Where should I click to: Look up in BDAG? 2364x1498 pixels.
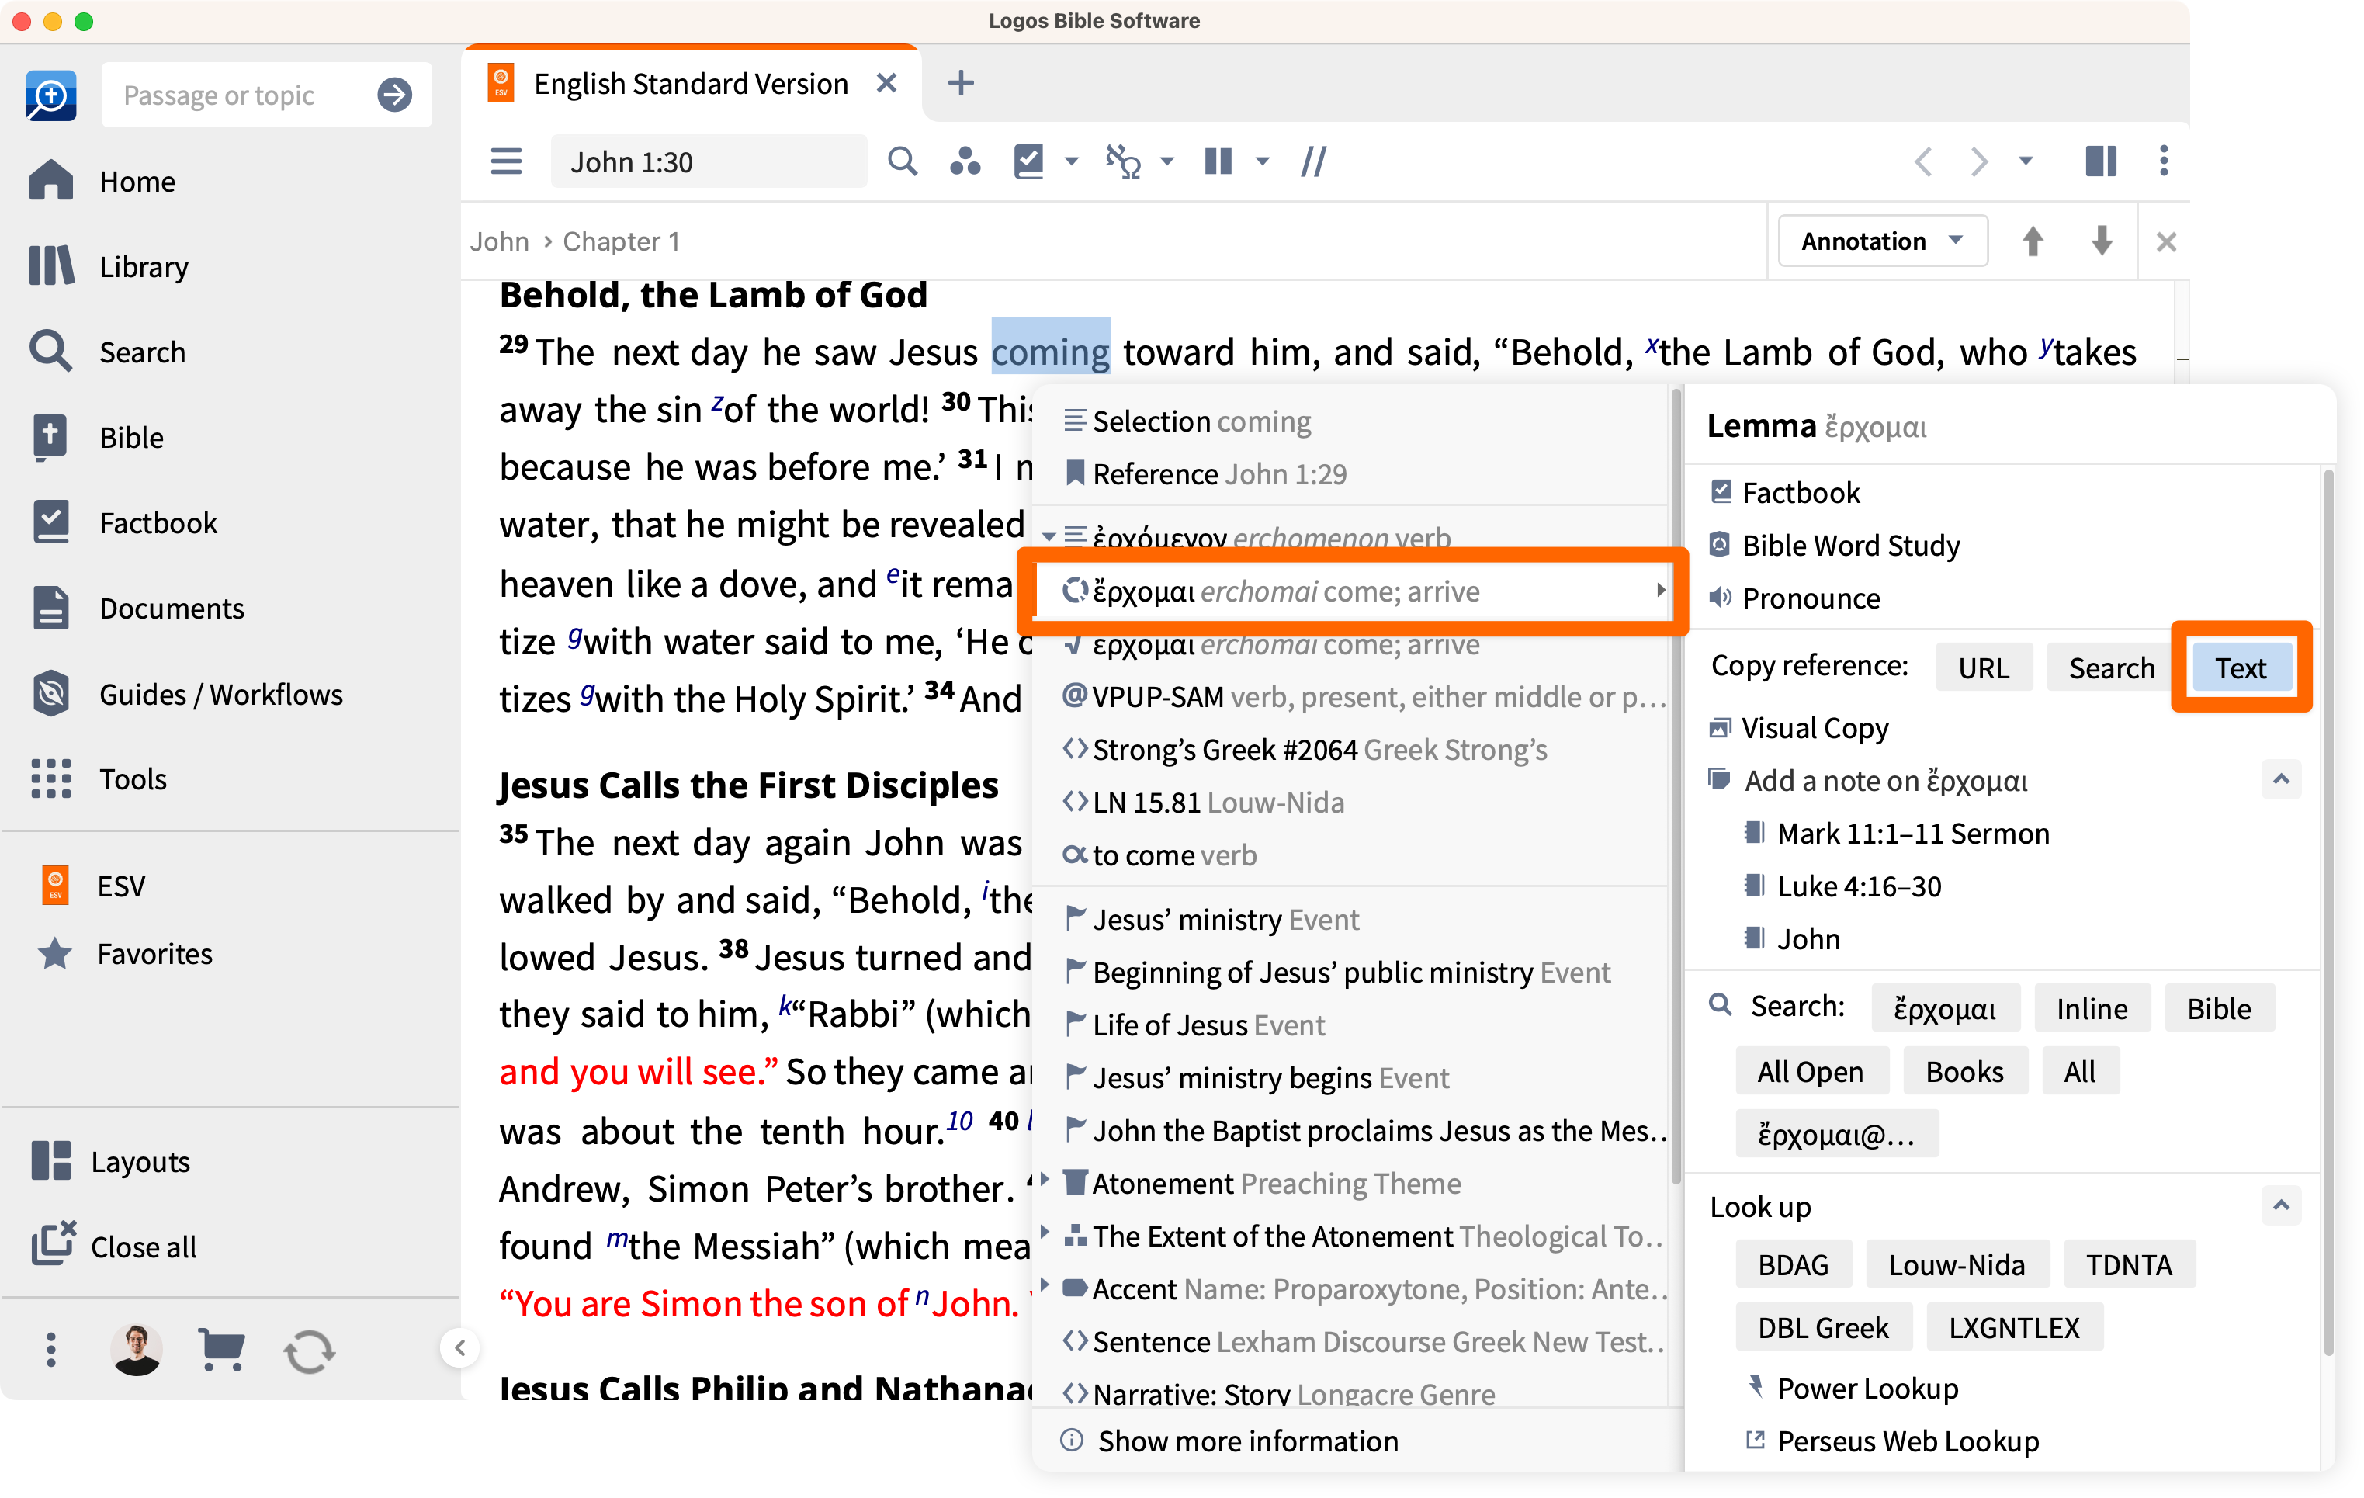(1793, 1264)
